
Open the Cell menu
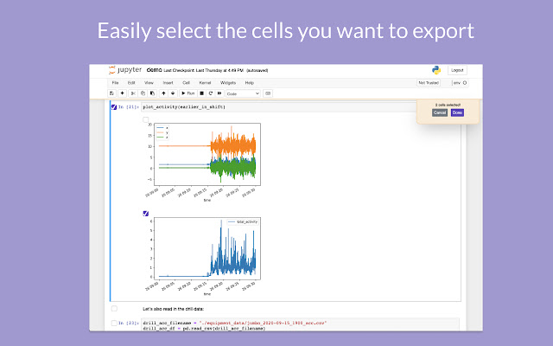tap(187, 83)
